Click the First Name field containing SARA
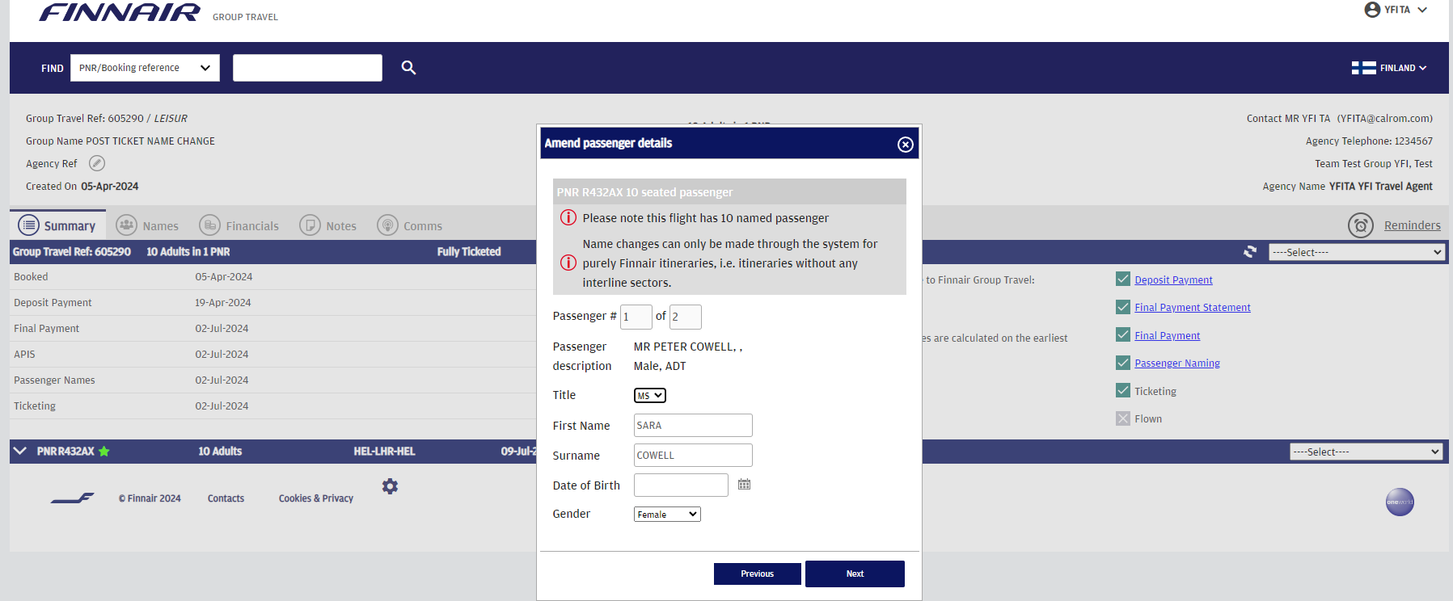The width and height of the screenshot is (1453, 601). coord(693,425)
